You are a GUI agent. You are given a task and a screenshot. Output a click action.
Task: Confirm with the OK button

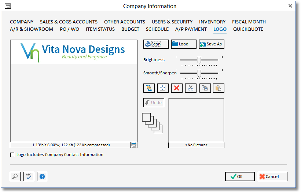(x=240, y=177)
